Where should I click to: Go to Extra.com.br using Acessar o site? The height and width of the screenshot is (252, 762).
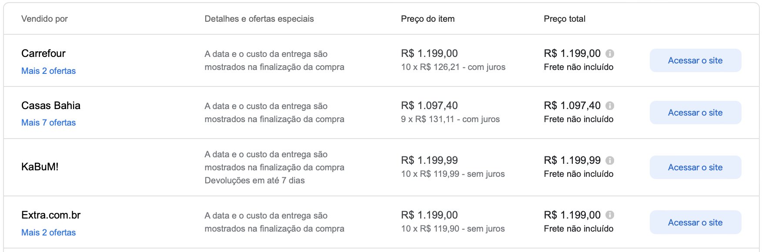[695, 222]
